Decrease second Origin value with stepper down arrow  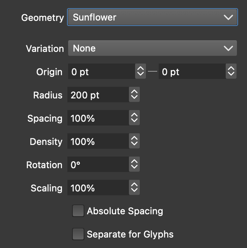231,75
